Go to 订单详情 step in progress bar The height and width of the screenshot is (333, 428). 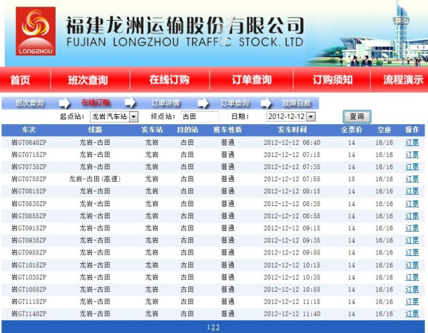165,103
